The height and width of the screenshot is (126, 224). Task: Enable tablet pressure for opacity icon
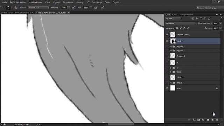pyautogui.click(x=73, y=8)
